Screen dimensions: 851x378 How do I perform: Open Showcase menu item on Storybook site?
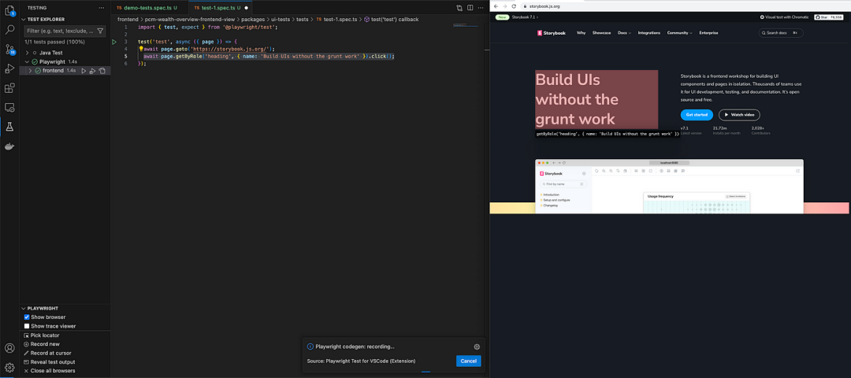601,33
